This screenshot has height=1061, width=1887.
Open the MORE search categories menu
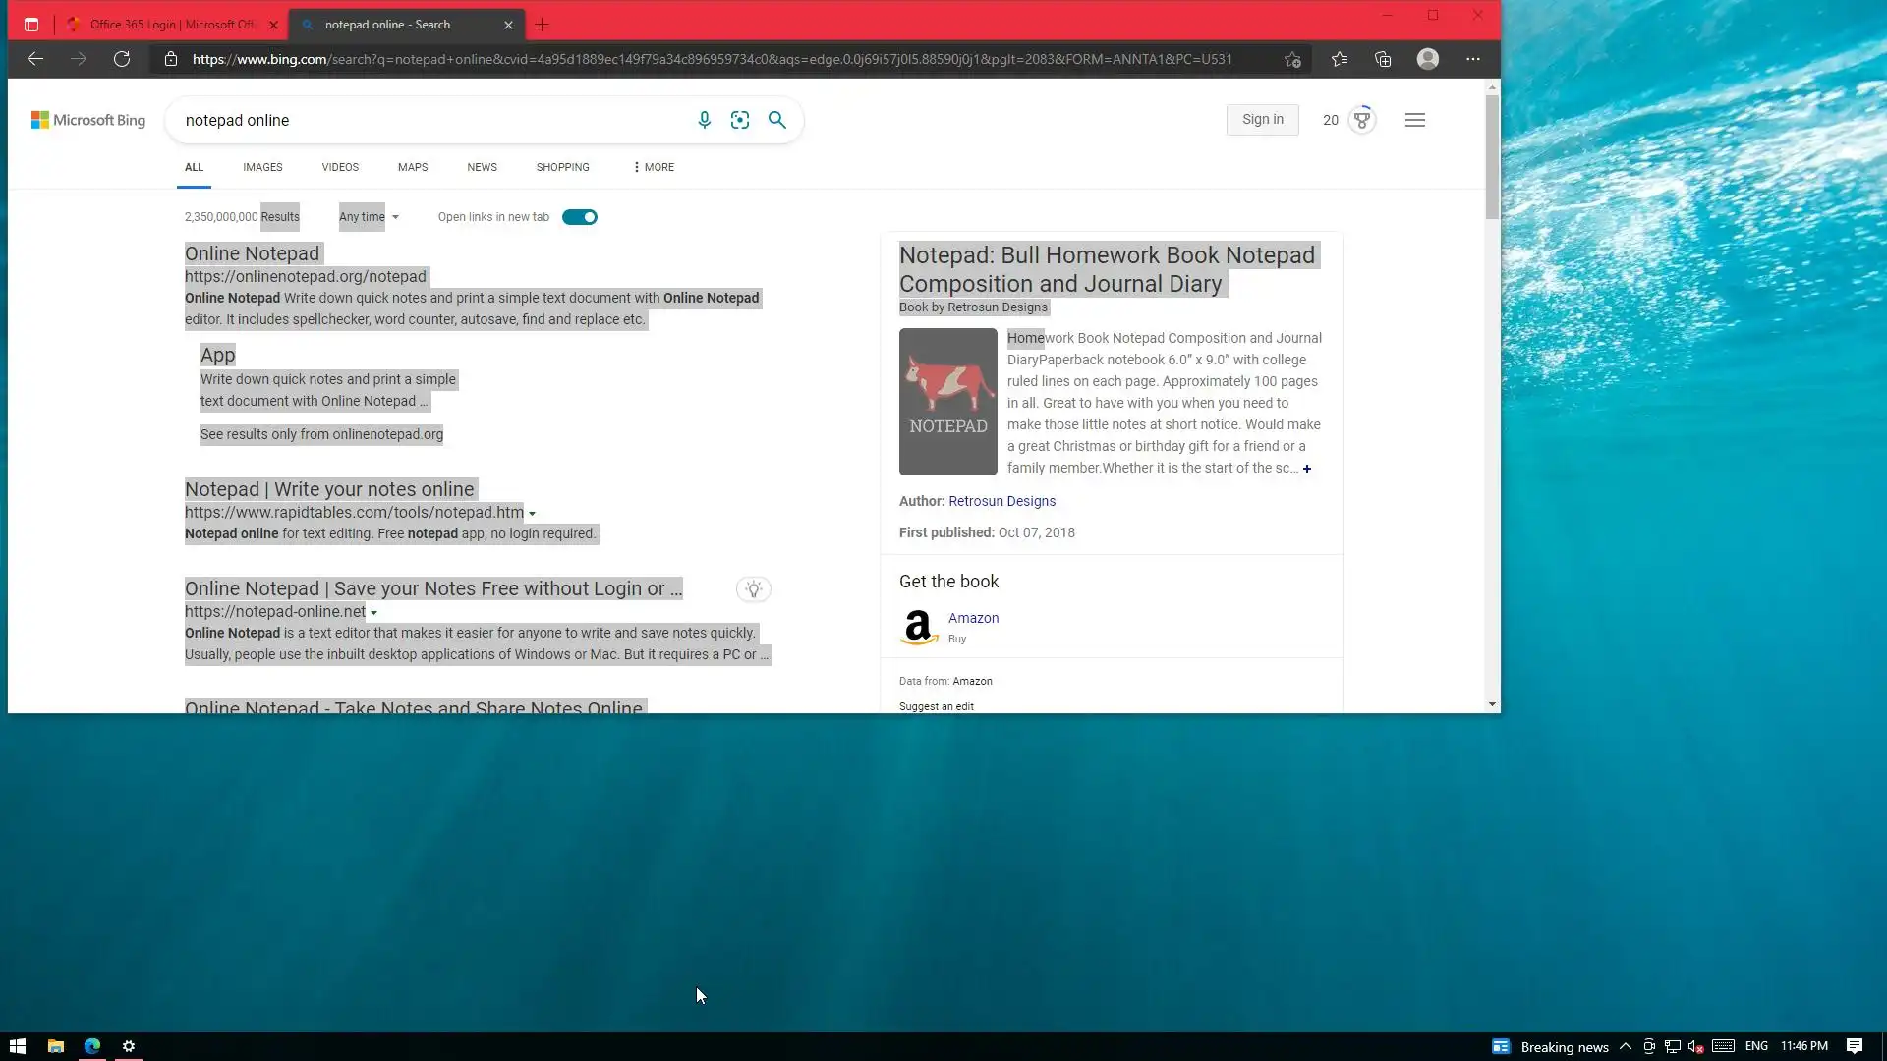point(654,167)
